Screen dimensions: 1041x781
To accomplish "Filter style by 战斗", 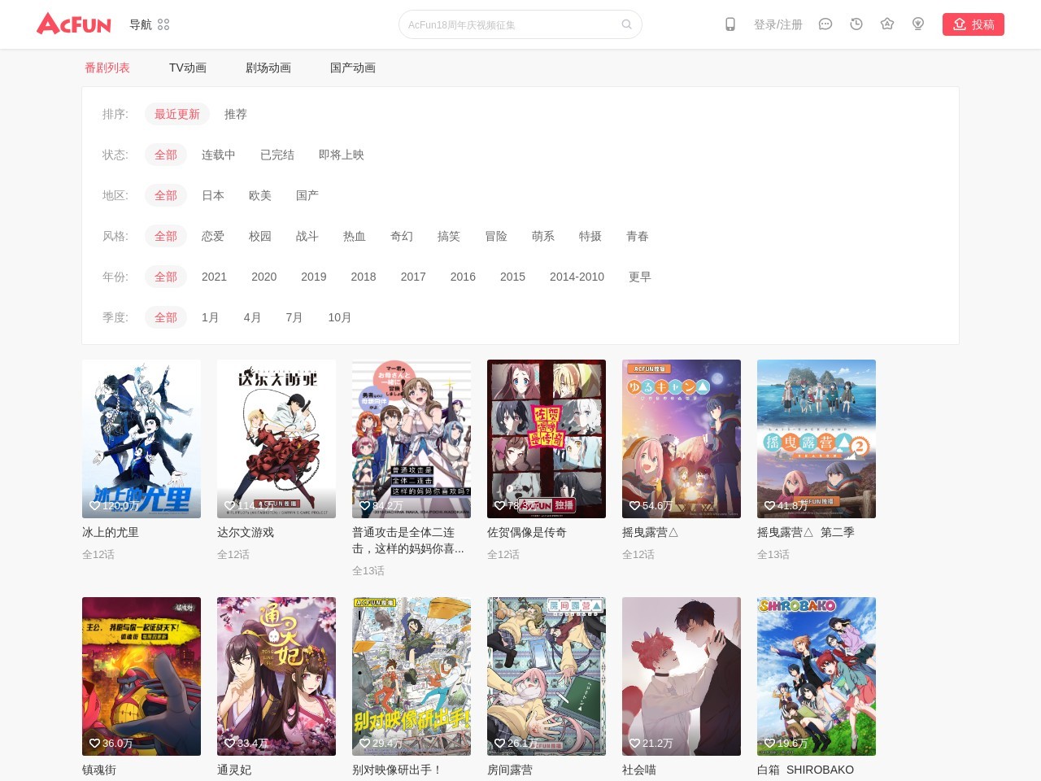I will tap(307, 236).
